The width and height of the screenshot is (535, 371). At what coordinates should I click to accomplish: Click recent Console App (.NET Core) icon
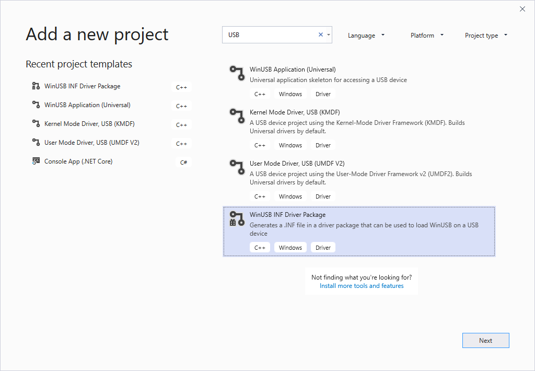pyautogui.click(x=36, y=161)
